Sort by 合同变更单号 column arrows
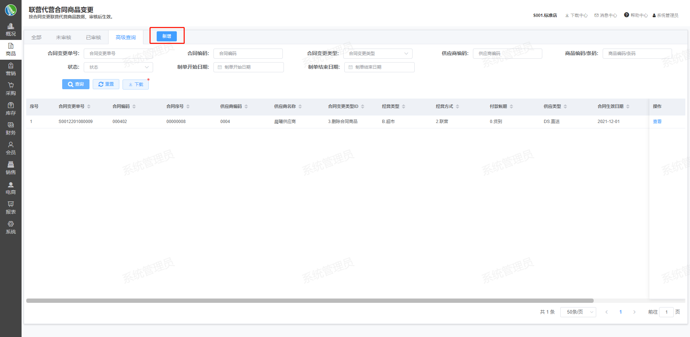The height and width of the screenshot is (337, 690). click(89, 106)
